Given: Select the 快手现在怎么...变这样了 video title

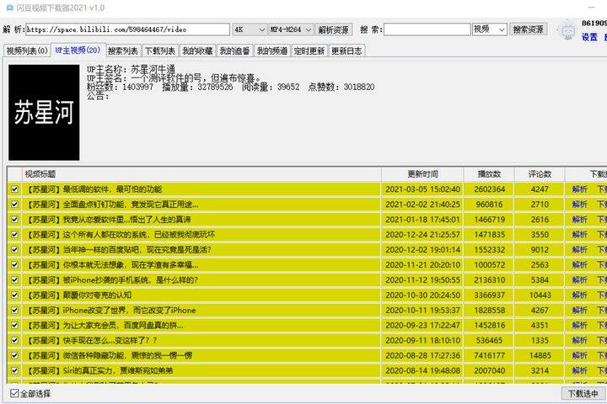Looking at the screenshot, I should click(91, 341).
